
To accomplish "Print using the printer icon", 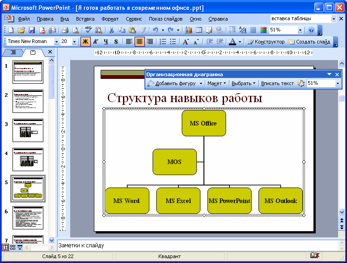I will [65, 30].
